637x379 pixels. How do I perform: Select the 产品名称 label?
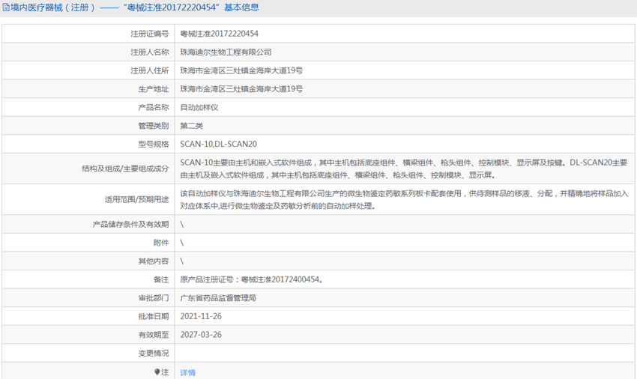coord(153,107)
